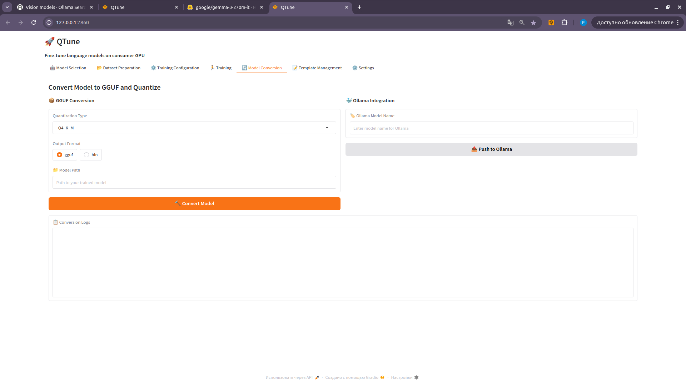The width and height of the screenshot is (686, 386).
Task: Click the Ollama Model Name input
Action: point(491,128)
